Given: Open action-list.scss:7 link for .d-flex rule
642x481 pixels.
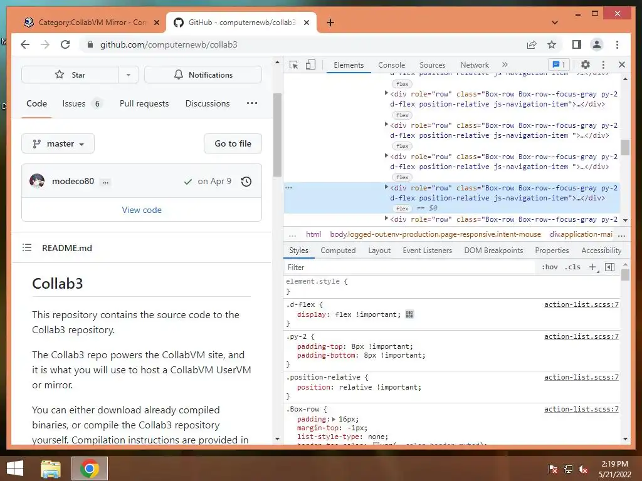Looking at the screenshot, I should [581, 304].
